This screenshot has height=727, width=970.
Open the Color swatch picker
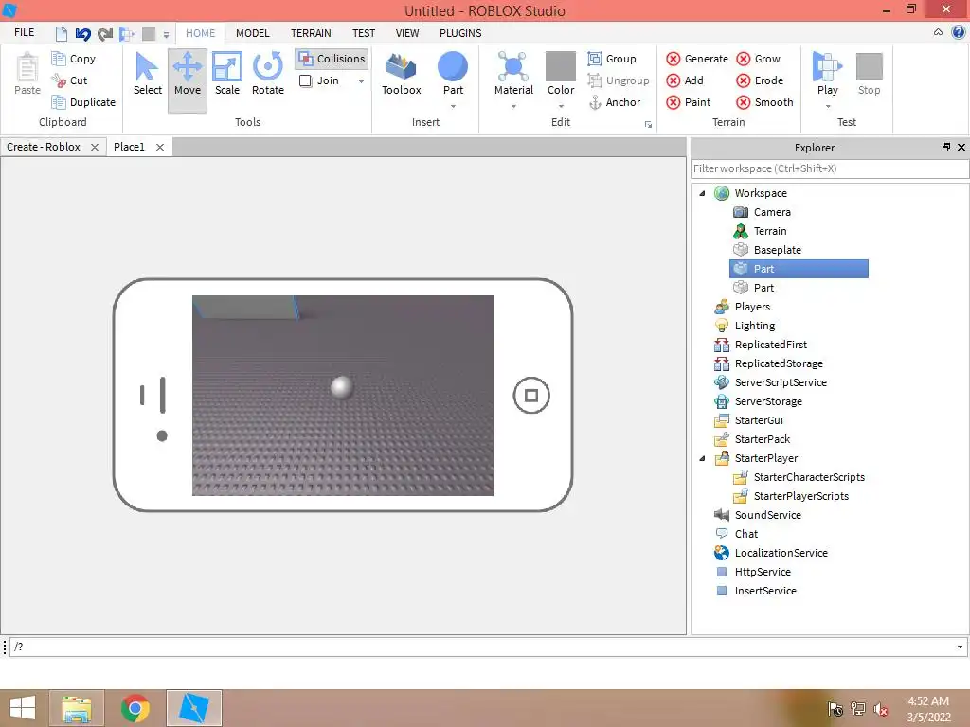click(561, 66)
